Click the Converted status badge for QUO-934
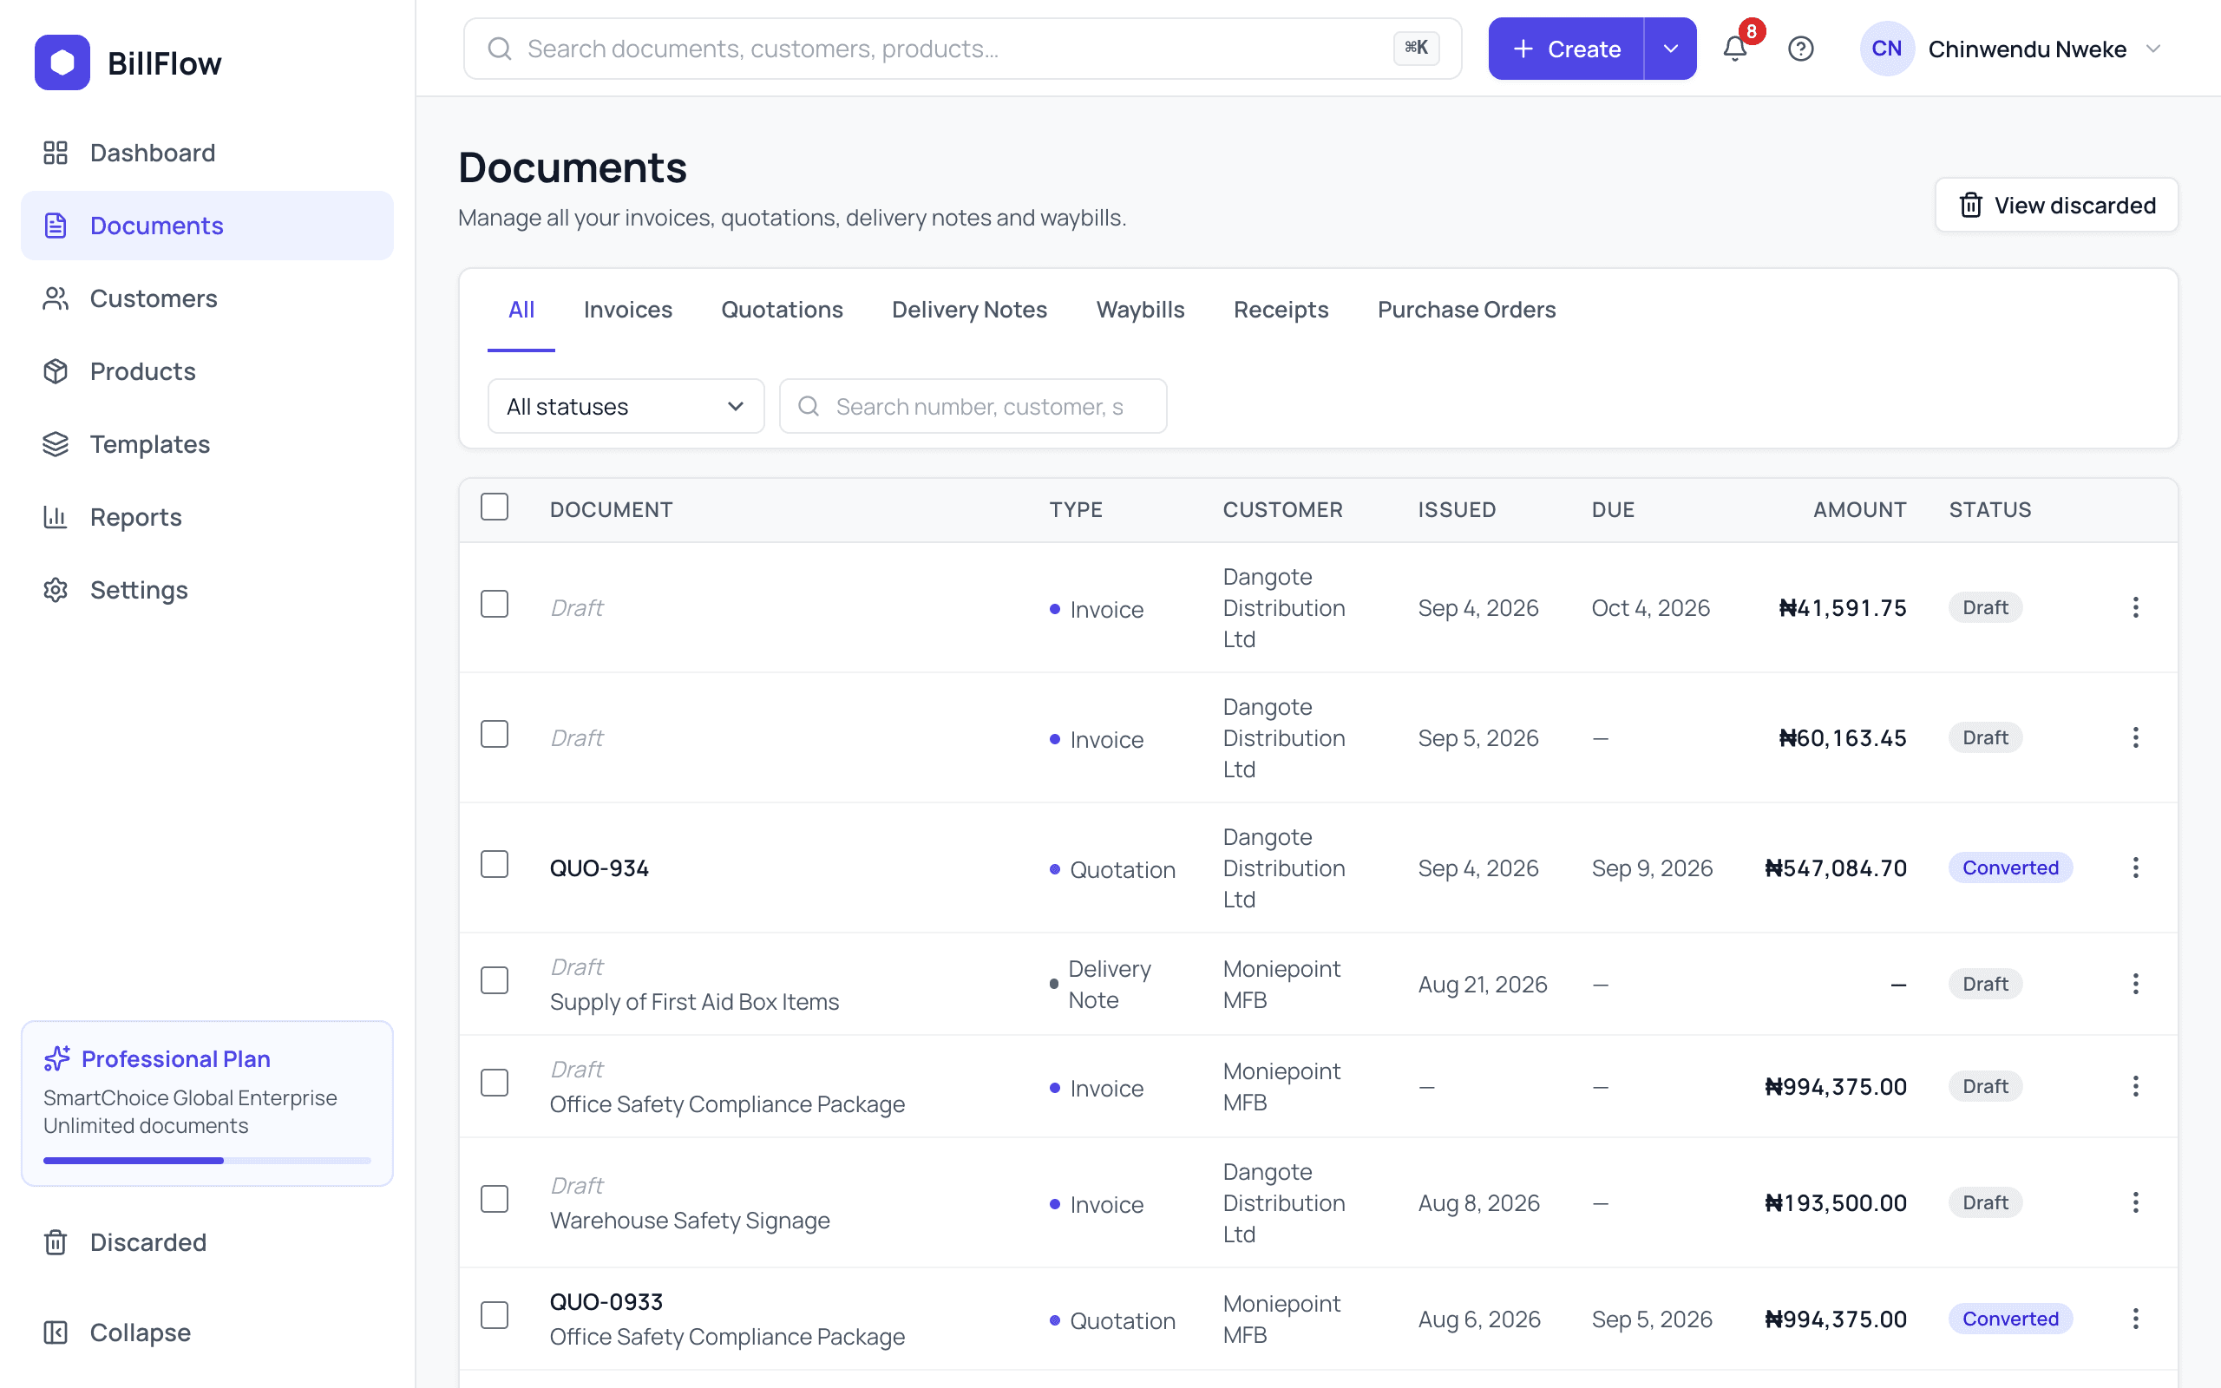The height and width of the screenshot is (1388, 2221). (2010, 867)
